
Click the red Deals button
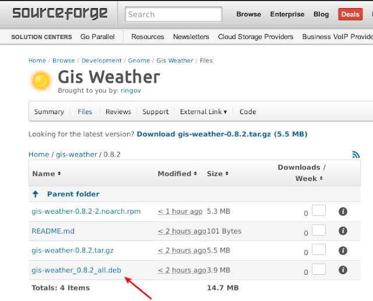[x=350, y=14]
